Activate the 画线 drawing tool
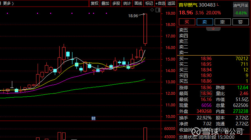 point(138,3)
